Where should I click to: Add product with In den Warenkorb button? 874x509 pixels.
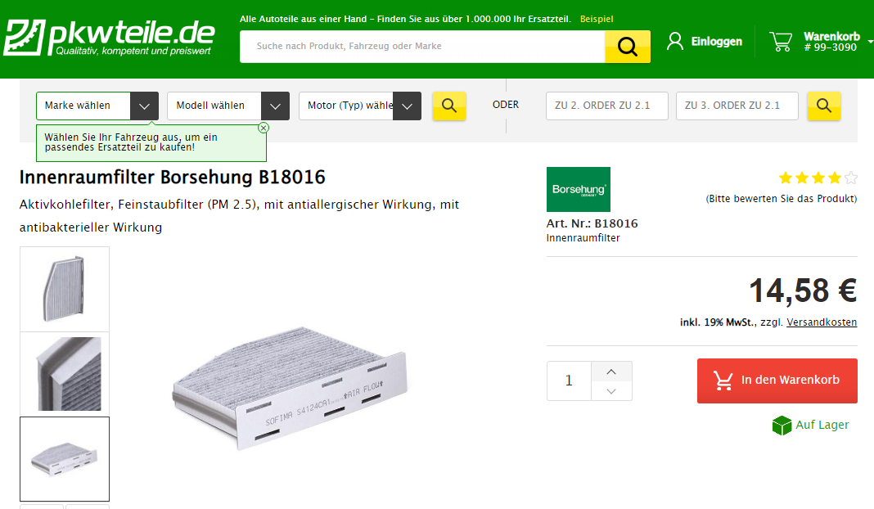pyautogui.click(x=777, y=381)
